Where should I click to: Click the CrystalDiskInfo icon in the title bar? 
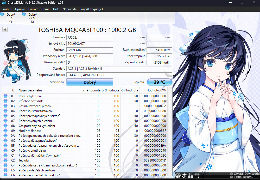(4, 3)
